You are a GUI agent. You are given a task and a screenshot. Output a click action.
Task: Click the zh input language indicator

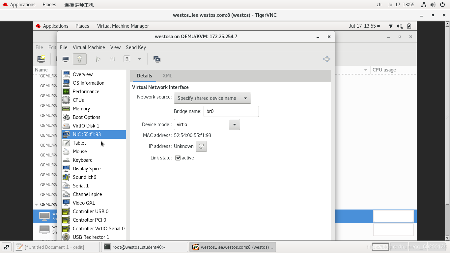tap(379, 5)
